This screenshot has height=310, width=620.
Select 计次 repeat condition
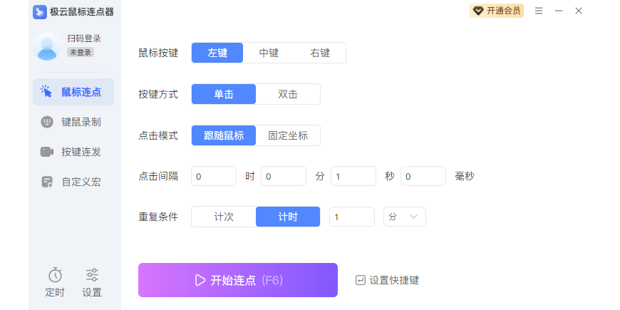[224, 217]
